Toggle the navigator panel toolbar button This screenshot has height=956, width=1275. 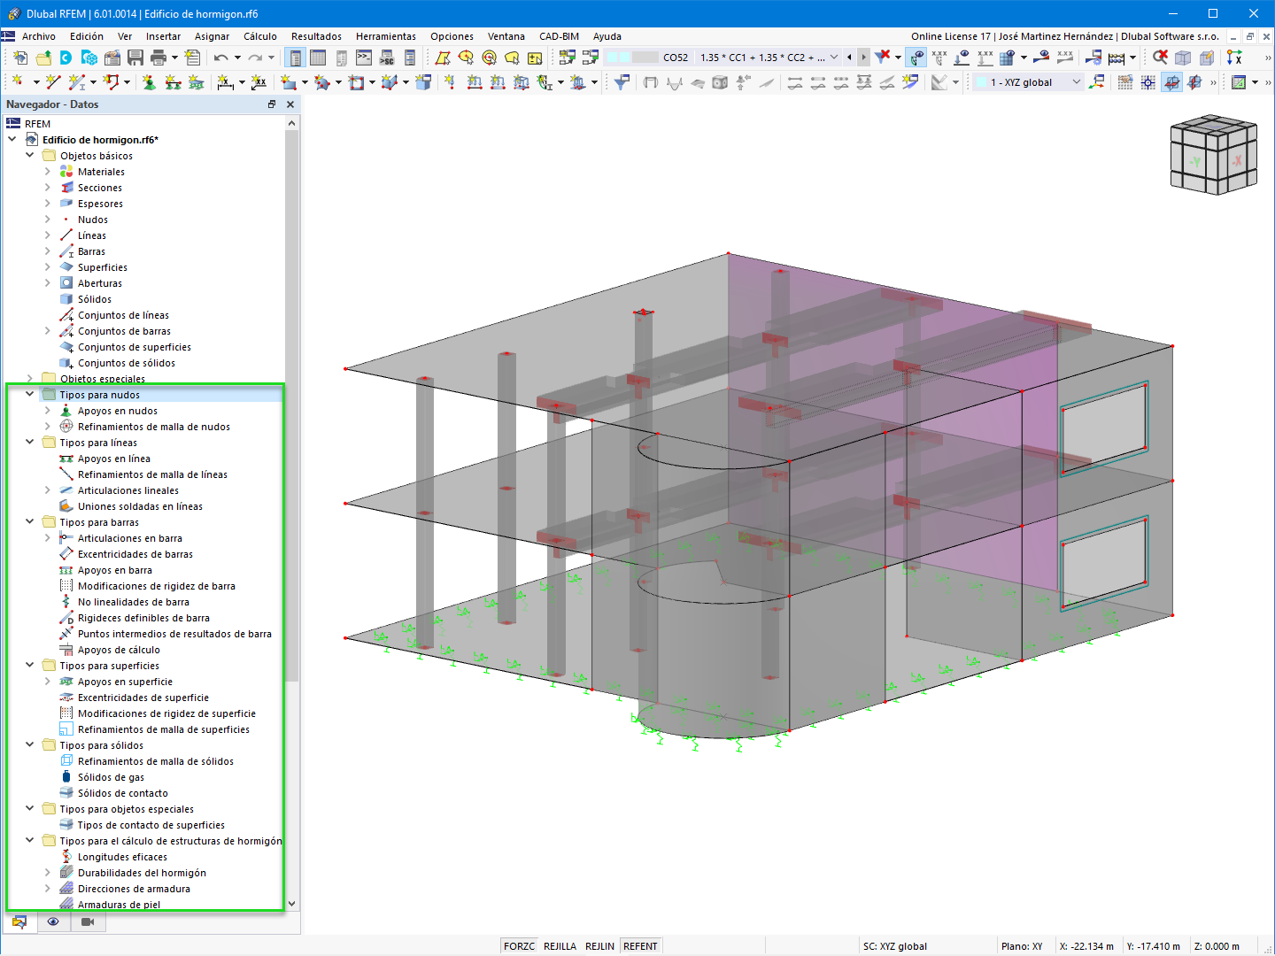coord(295,58)
